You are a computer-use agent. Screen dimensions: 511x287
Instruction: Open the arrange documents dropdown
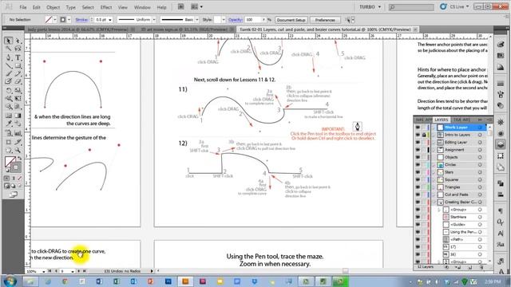(196, 7)
